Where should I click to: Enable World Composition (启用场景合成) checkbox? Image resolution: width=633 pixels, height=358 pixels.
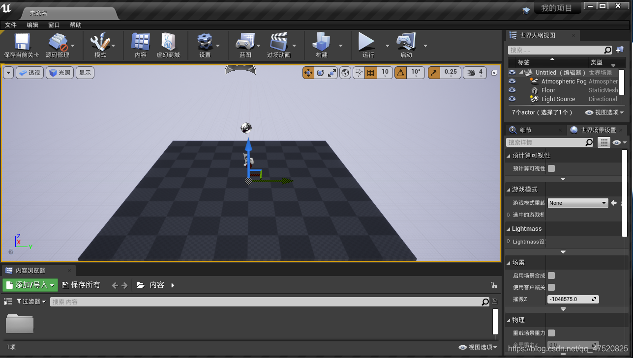(551, 275)
